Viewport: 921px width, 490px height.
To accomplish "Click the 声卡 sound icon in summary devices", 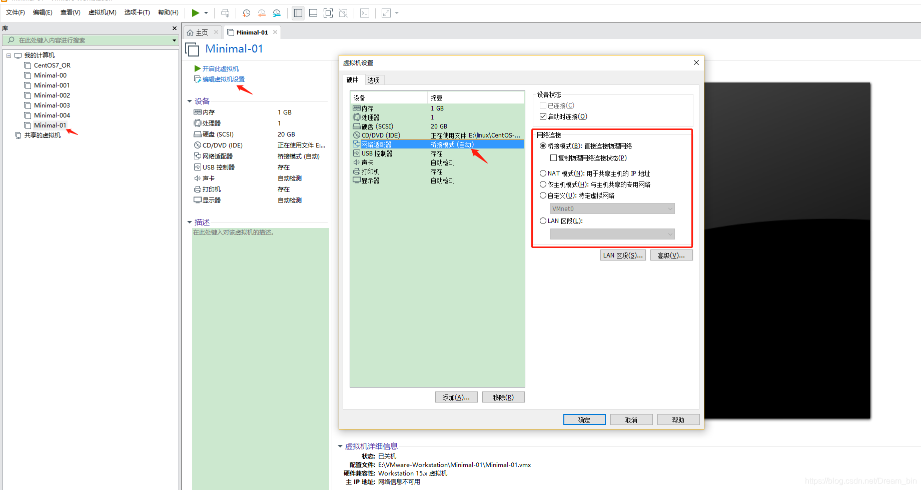I will click(x=198, y=178).
